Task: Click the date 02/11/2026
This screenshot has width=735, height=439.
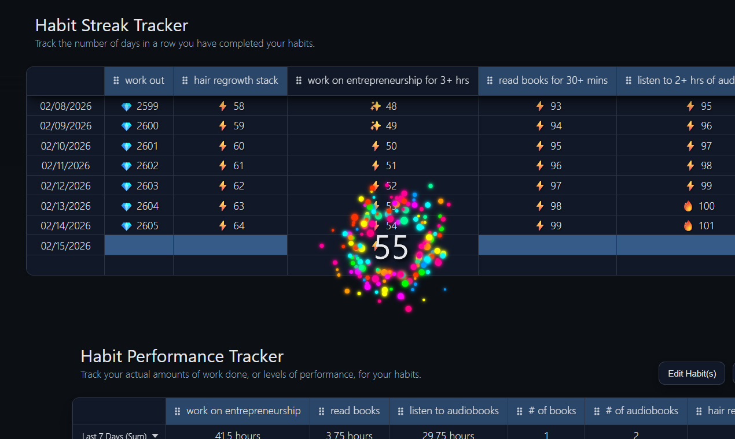Action: 65,166
